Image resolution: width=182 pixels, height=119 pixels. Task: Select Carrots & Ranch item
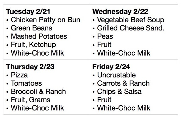coord(123,83)
